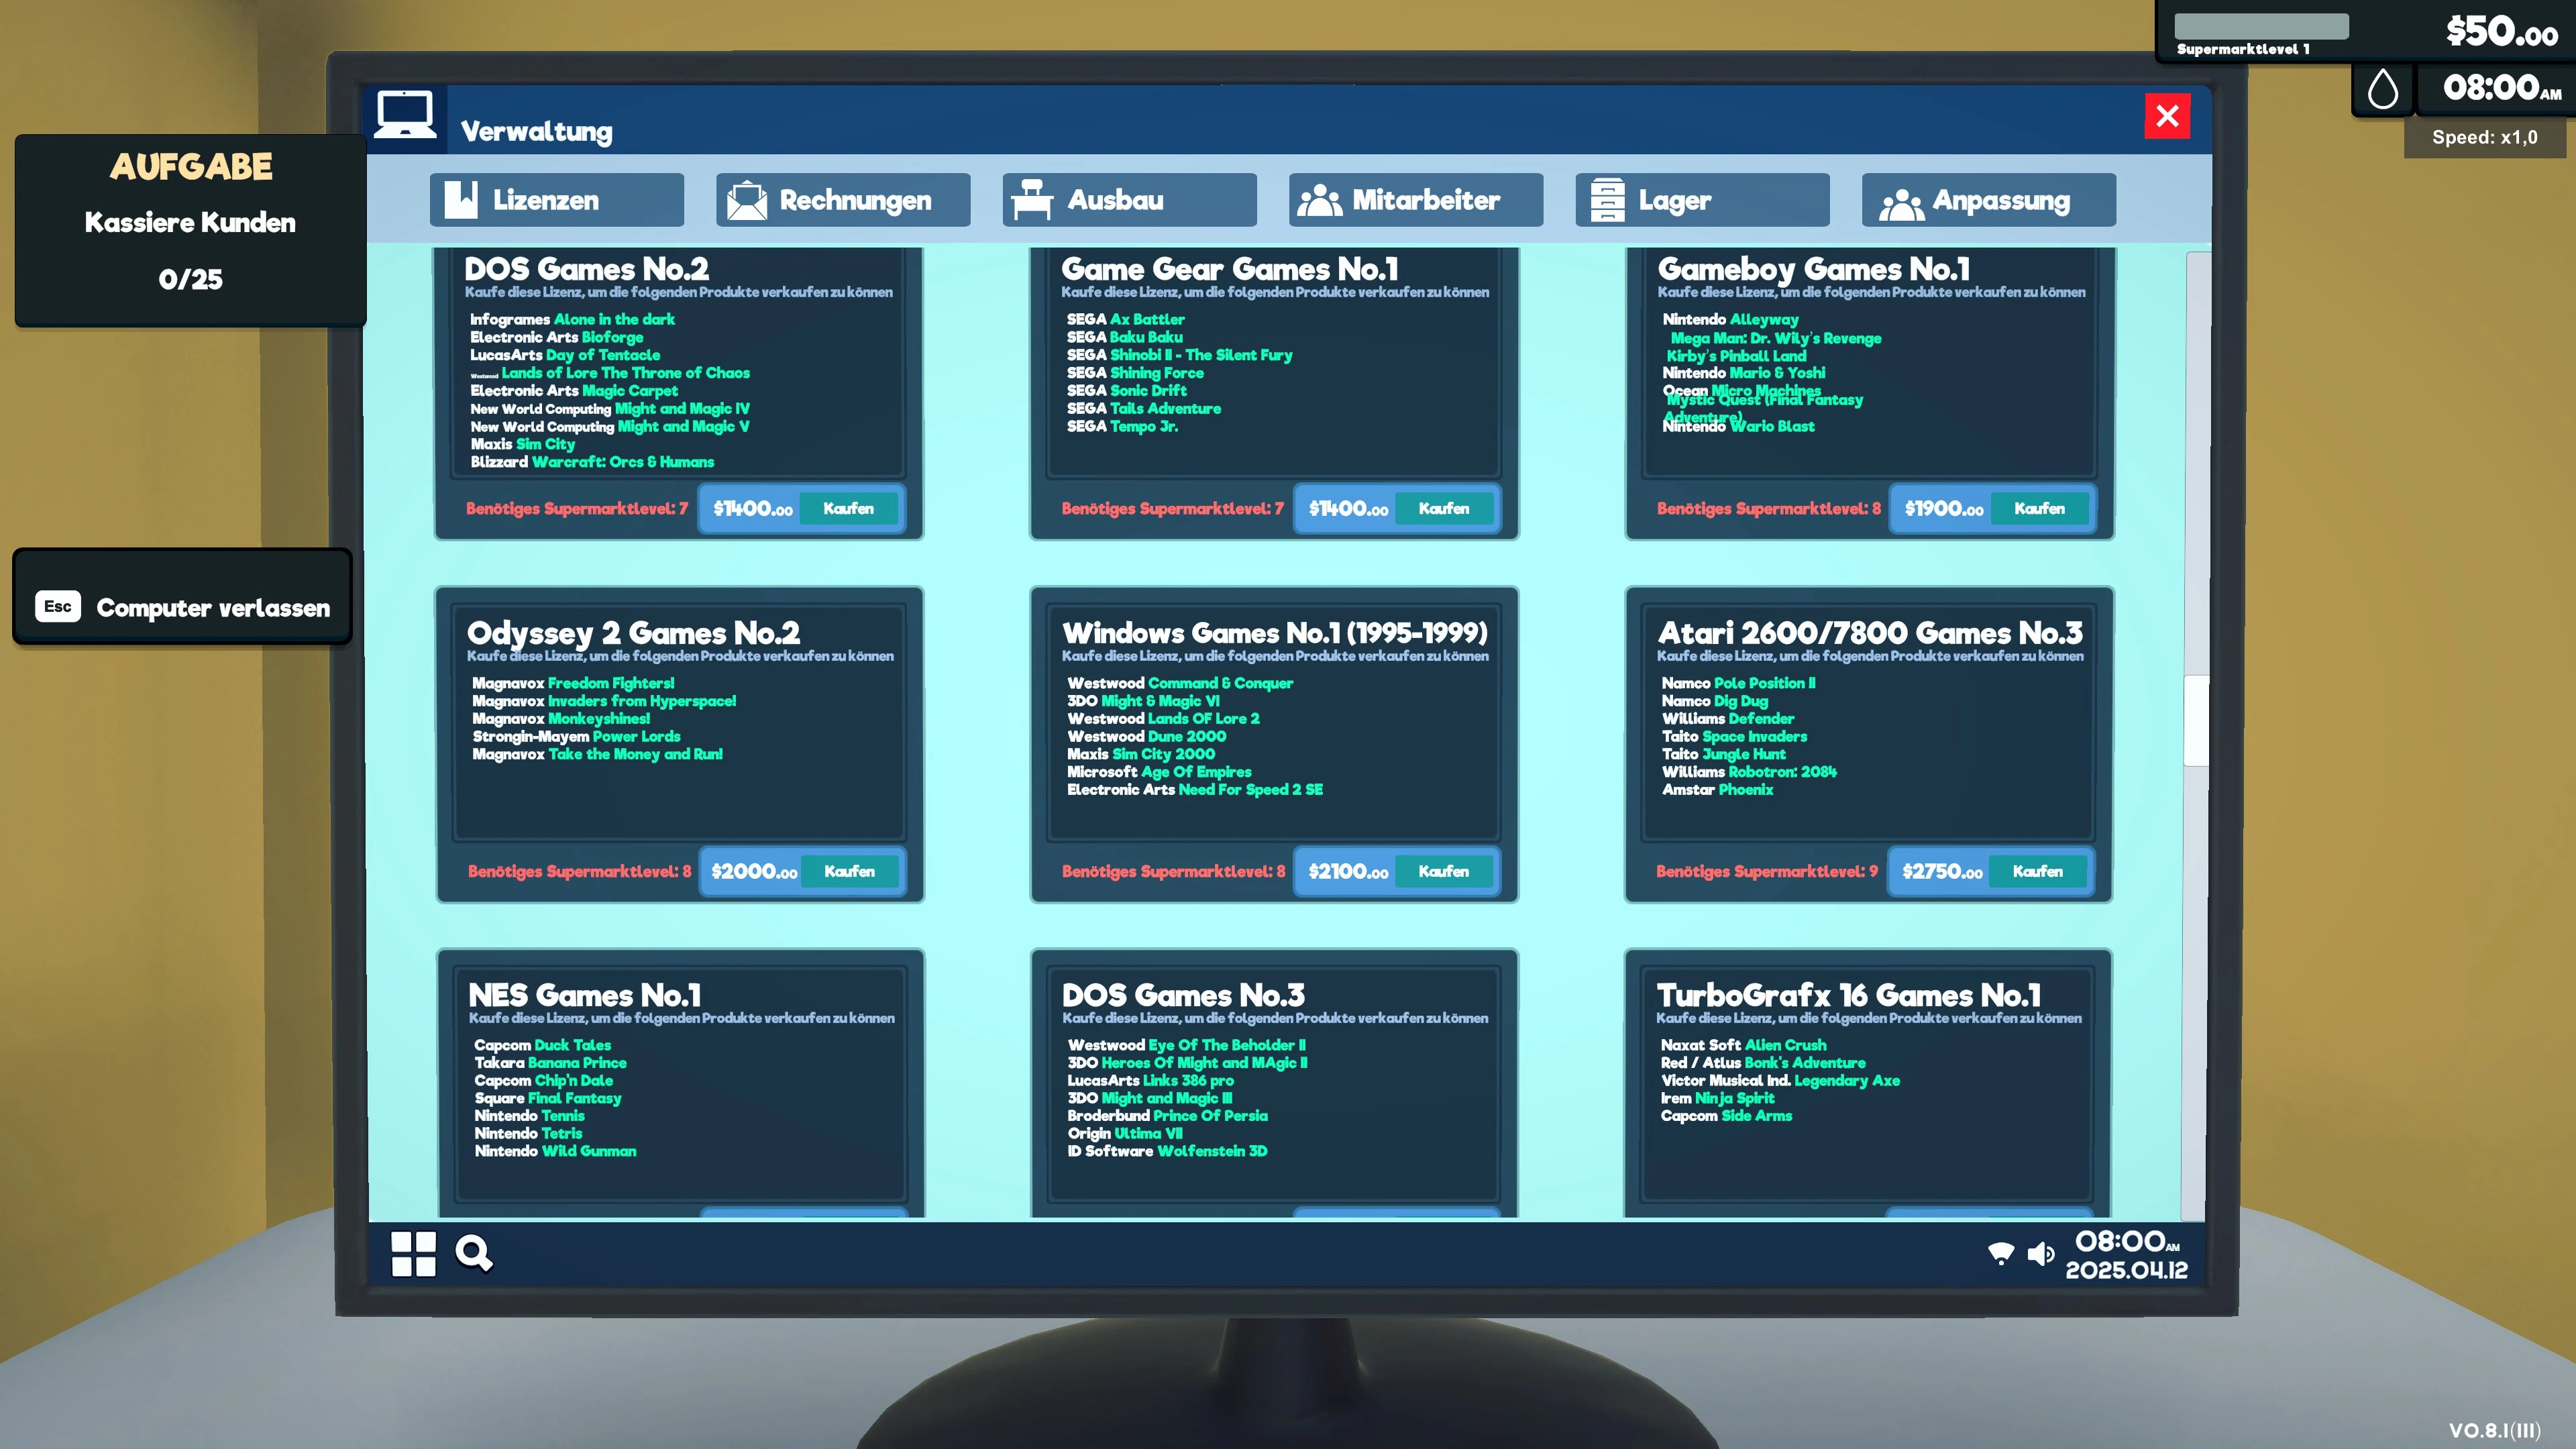The height and width of the screenshot is (1449, 2576).
Task: Click the computer monitor icon in title bar
Action: tap(405, 116)
